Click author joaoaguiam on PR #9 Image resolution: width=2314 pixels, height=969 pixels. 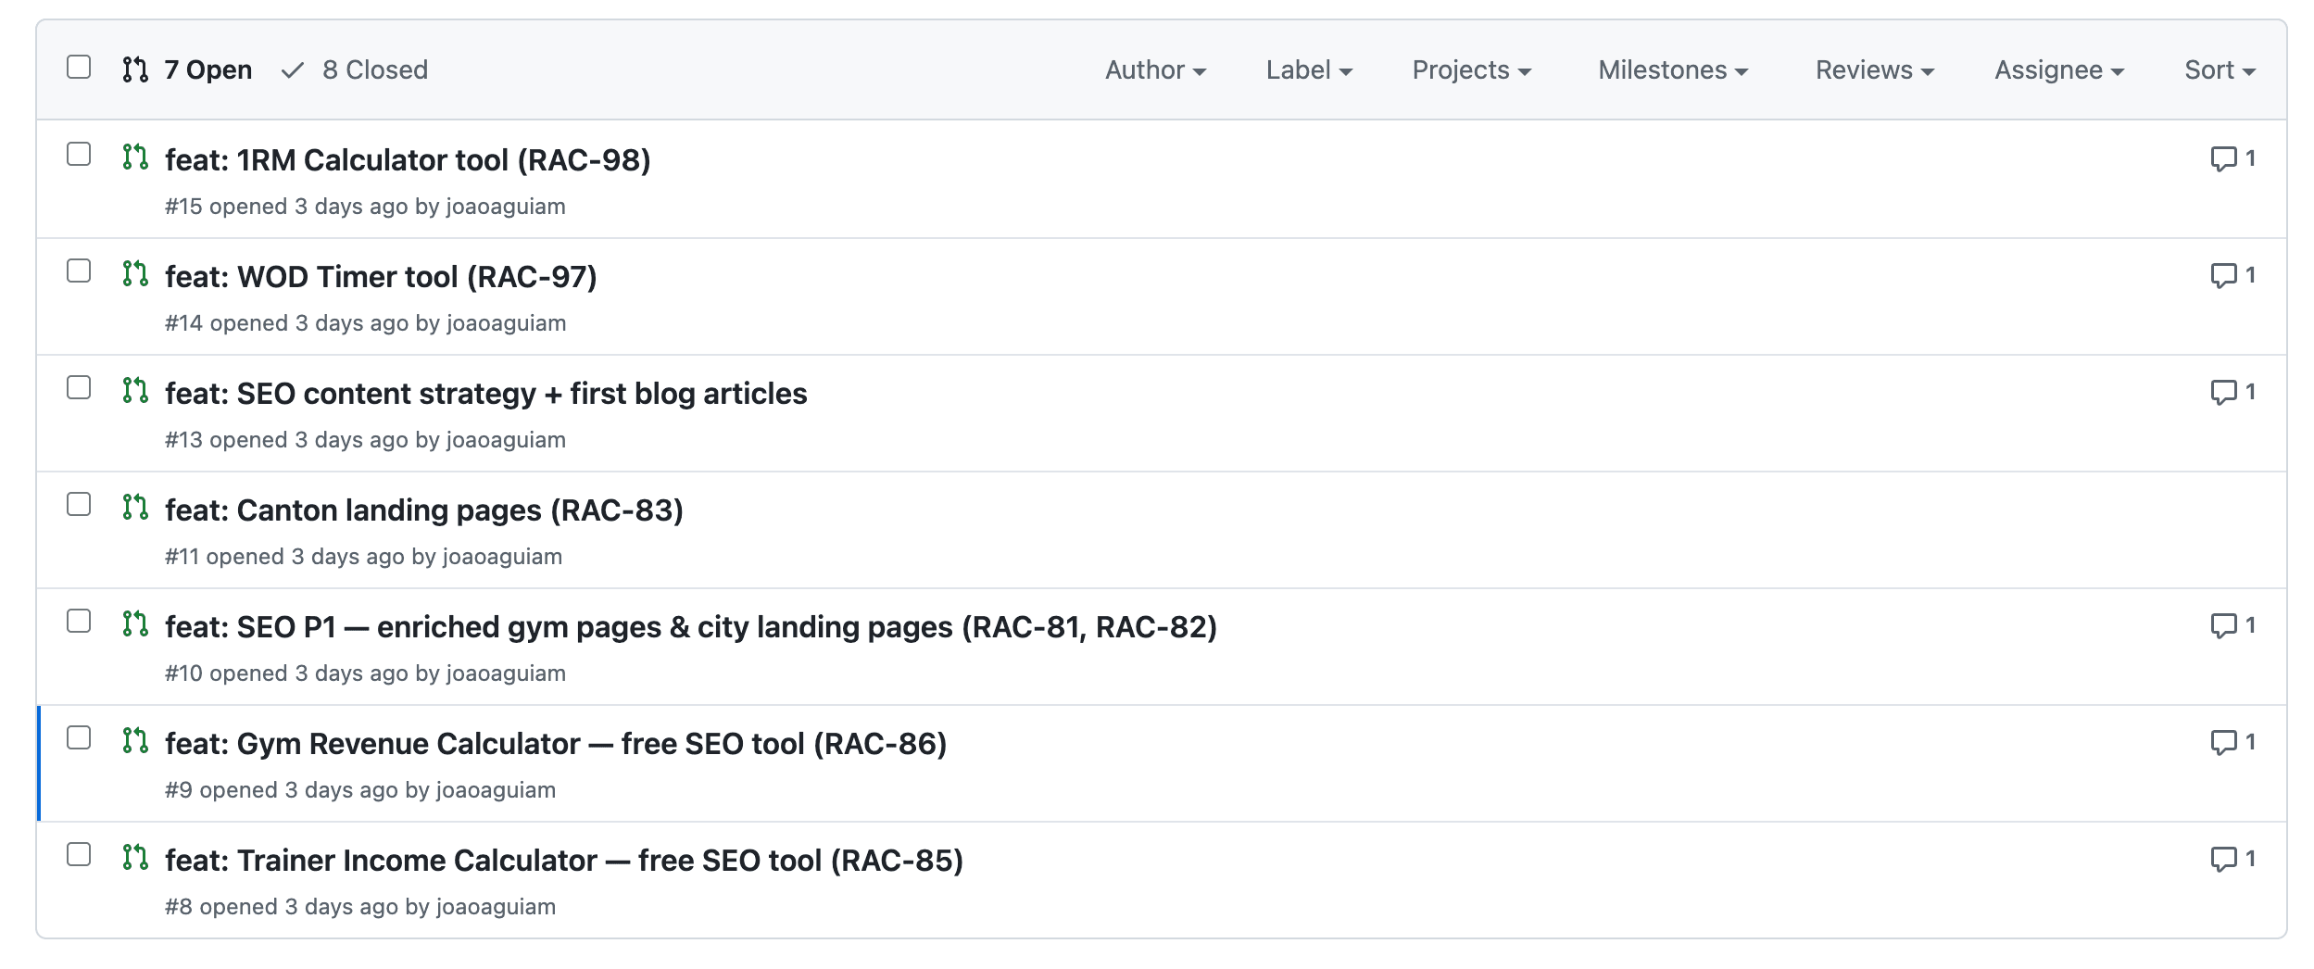tap(496, 790)
